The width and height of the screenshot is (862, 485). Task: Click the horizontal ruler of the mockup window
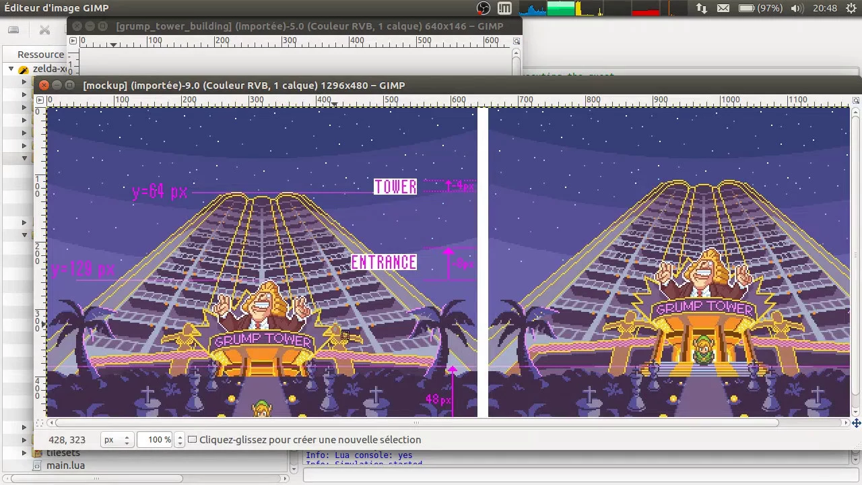click(x=448, y=100)
